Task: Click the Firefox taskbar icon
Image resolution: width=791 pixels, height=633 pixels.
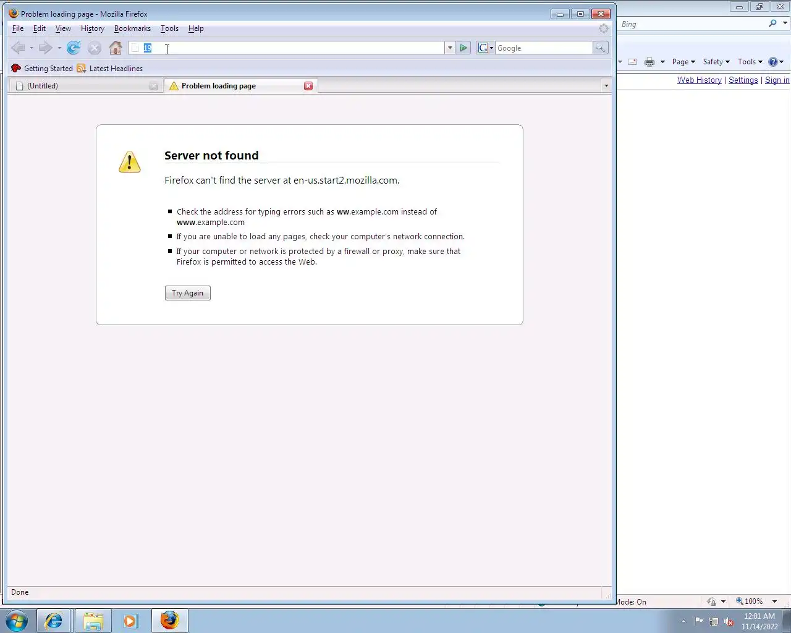Action: tap(170, 621)
